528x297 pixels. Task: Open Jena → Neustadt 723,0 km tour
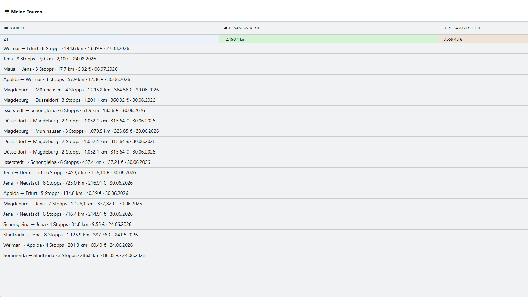[264, 183]
